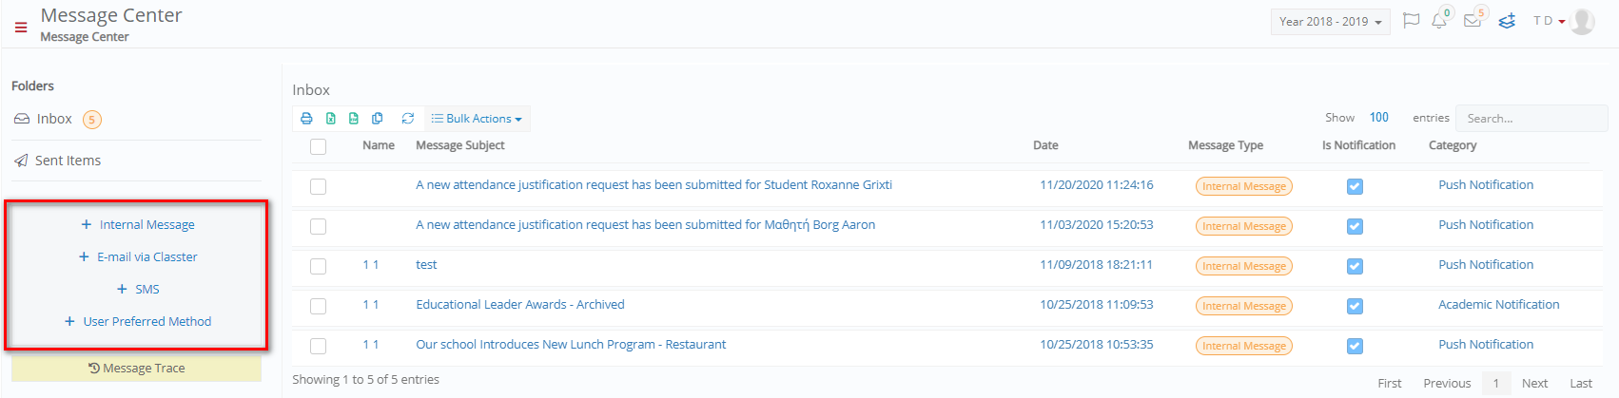Screen dimensions: 1619x398
Task: Click the inbox Search field
Action: point(1531,119)
